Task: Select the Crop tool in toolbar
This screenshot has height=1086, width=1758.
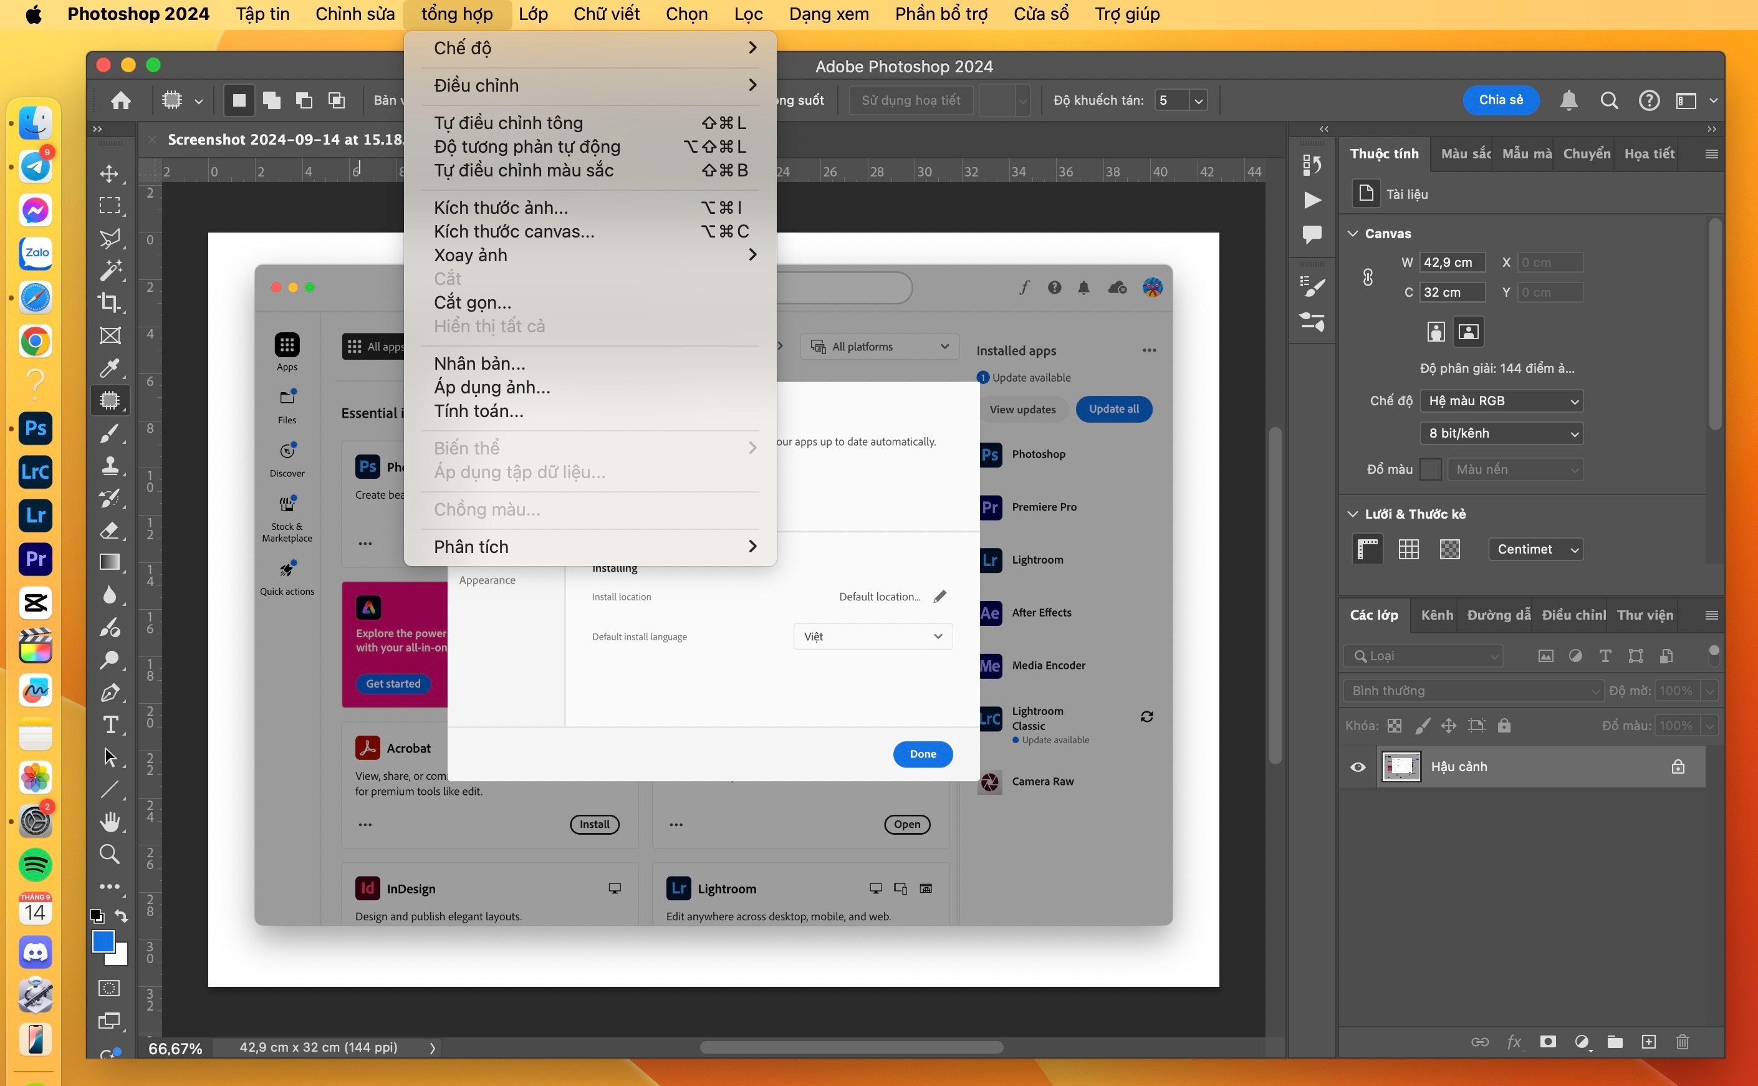Action: 109,302
